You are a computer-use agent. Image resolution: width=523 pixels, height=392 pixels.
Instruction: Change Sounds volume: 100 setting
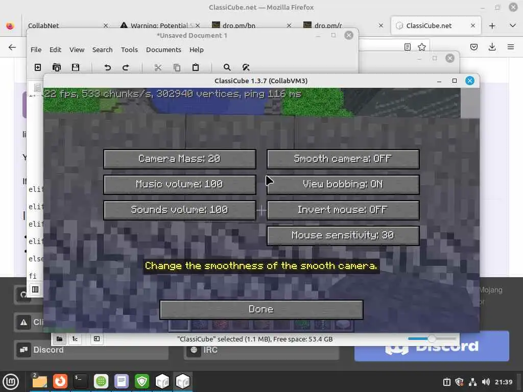180,210
